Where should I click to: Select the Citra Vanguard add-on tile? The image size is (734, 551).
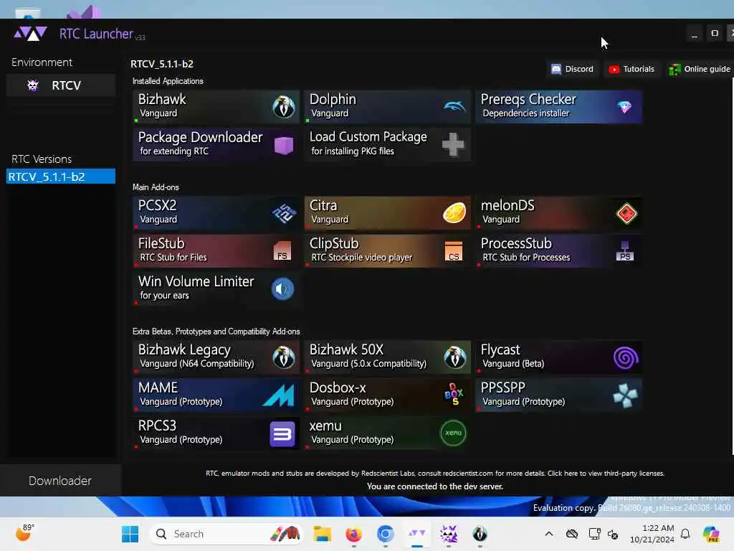[x=387, y=213]
